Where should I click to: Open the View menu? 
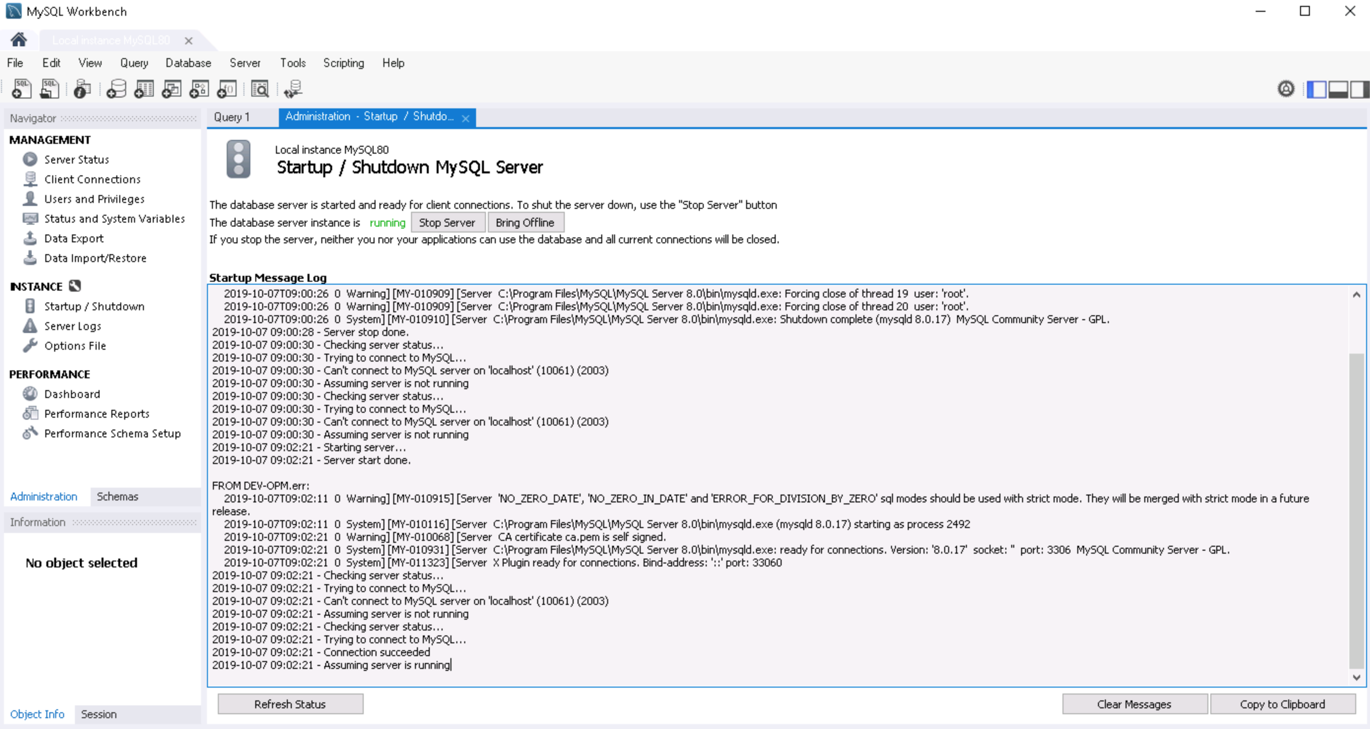(90, 63)
